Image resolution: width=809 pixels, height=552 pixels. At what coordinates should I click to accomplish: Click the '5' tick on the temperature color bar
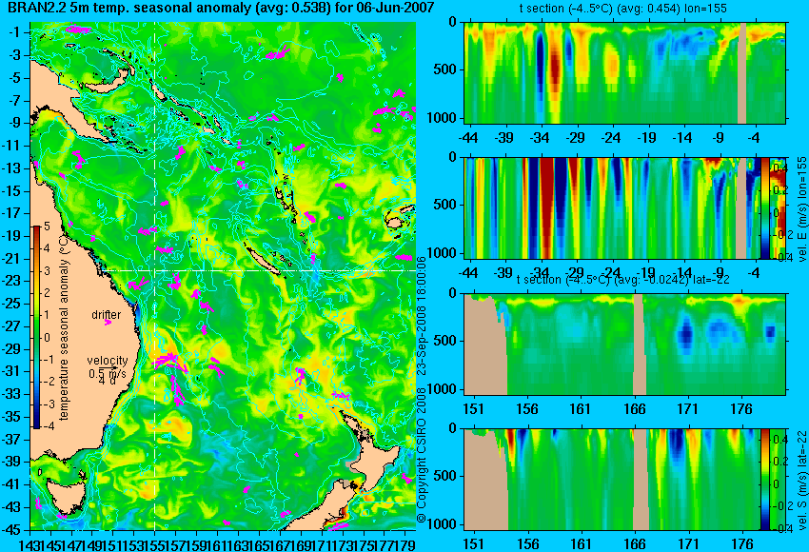(47, 226)
